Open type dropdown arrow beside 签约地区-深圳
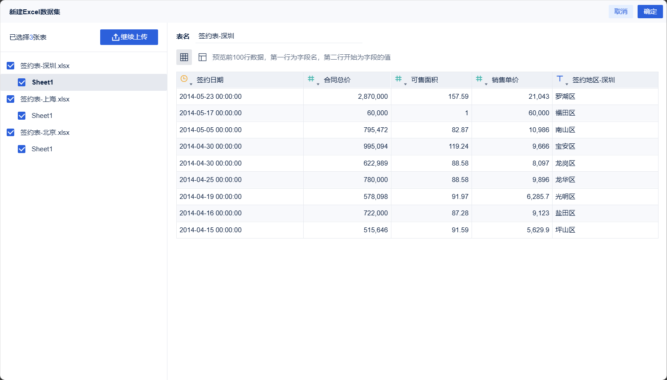The image size is (667, 380). tap(567, 84)
